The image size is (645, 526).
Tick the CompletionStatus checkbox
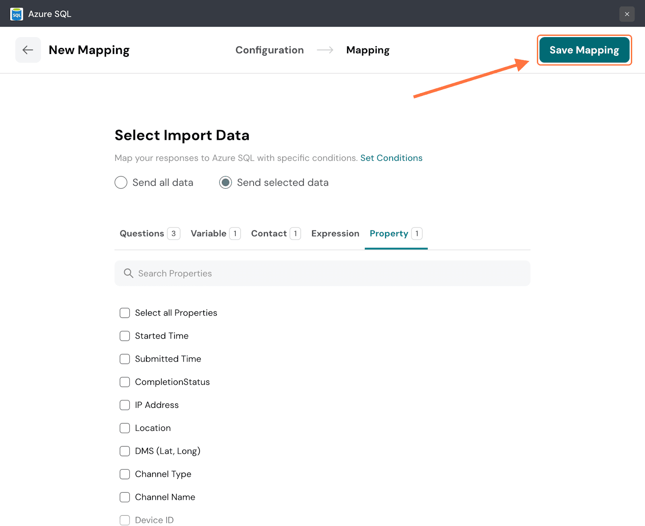(125, 382)
